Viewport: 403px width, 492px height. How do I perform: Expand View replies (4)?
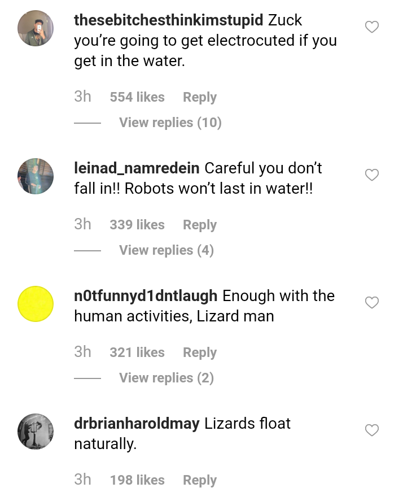click(x=166, y=250)
